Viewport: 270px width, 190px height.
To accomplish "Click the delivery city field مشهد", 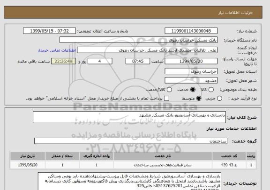I will pos(191,80).
